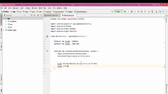168x94 pixels.
Task: Fold the onCreate function in gutter
Action: tap(50, 51)
